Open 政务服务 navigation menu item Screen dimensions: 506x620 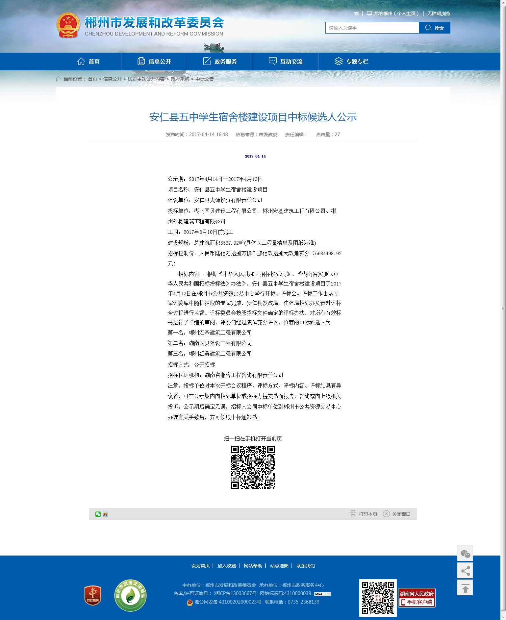220,62
